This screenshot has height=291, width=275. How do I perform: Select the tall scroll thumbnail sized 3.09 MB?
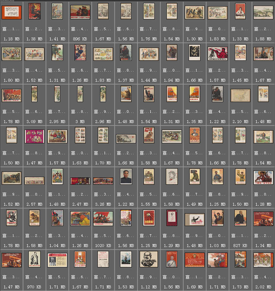34,94
